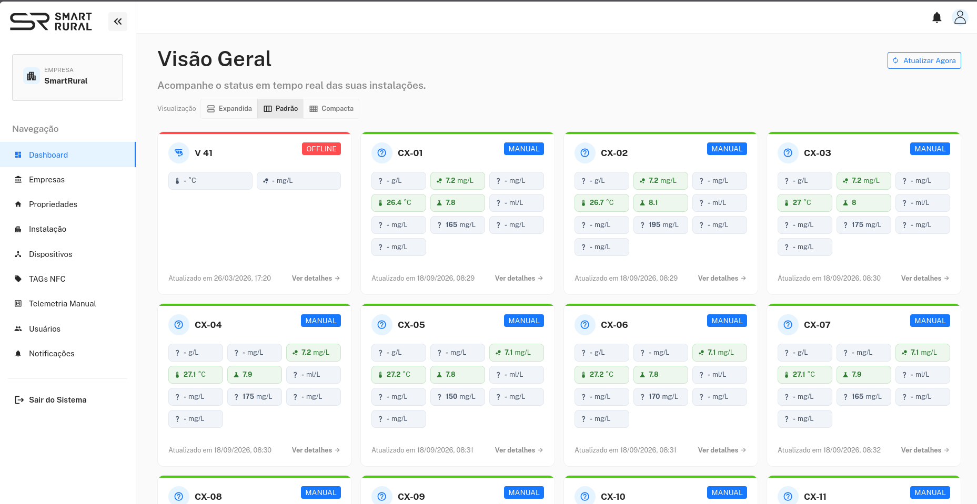Click the Telemetria Manual icon
This screenshot has width=977, height=504.
[x=18, y=303]
